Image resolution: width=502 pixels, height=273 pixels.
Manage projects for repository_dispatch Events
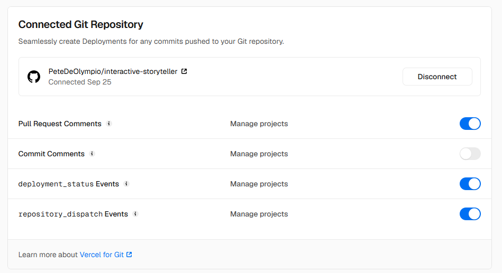coord(259,214)
